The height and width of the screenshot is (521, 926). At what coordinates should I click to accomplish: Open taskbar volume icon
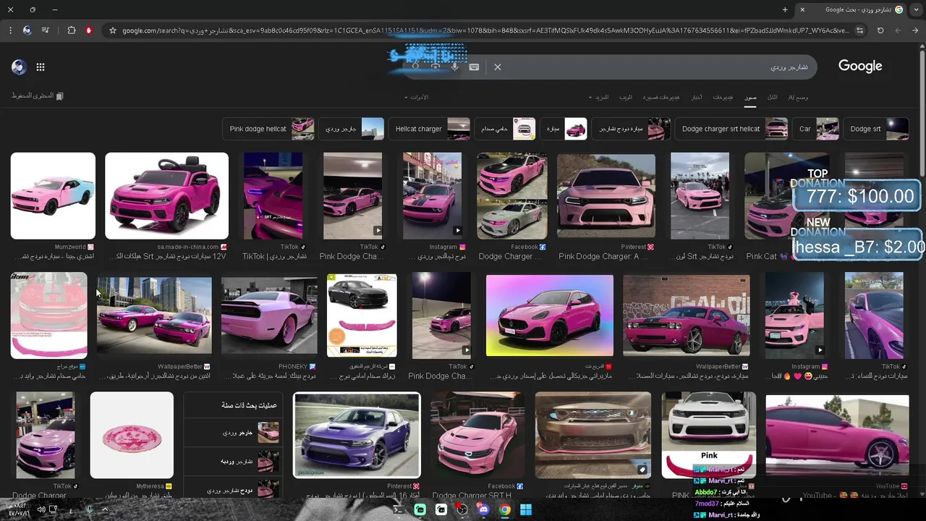41,509
